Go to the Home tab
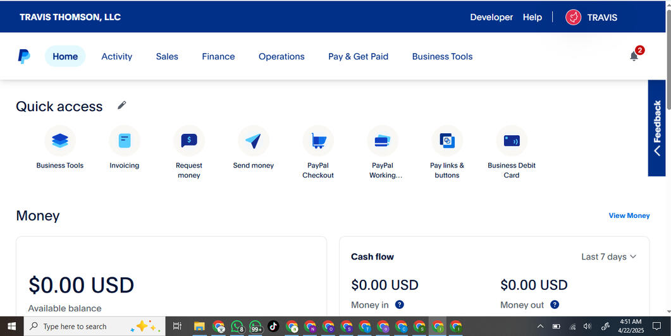671x336 pixels. (65, 56)
